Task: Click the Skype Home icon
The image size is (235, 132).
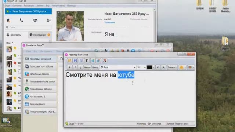Action: click(x=8, y=20)
